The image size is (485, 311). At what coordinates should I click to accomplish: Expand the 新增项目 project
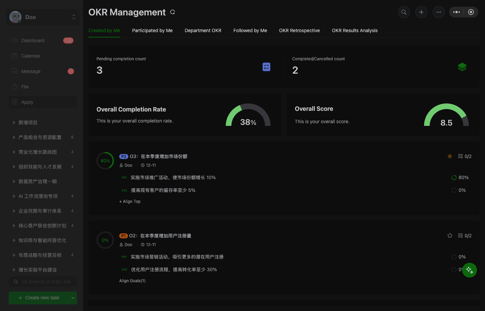click(14, 123)
